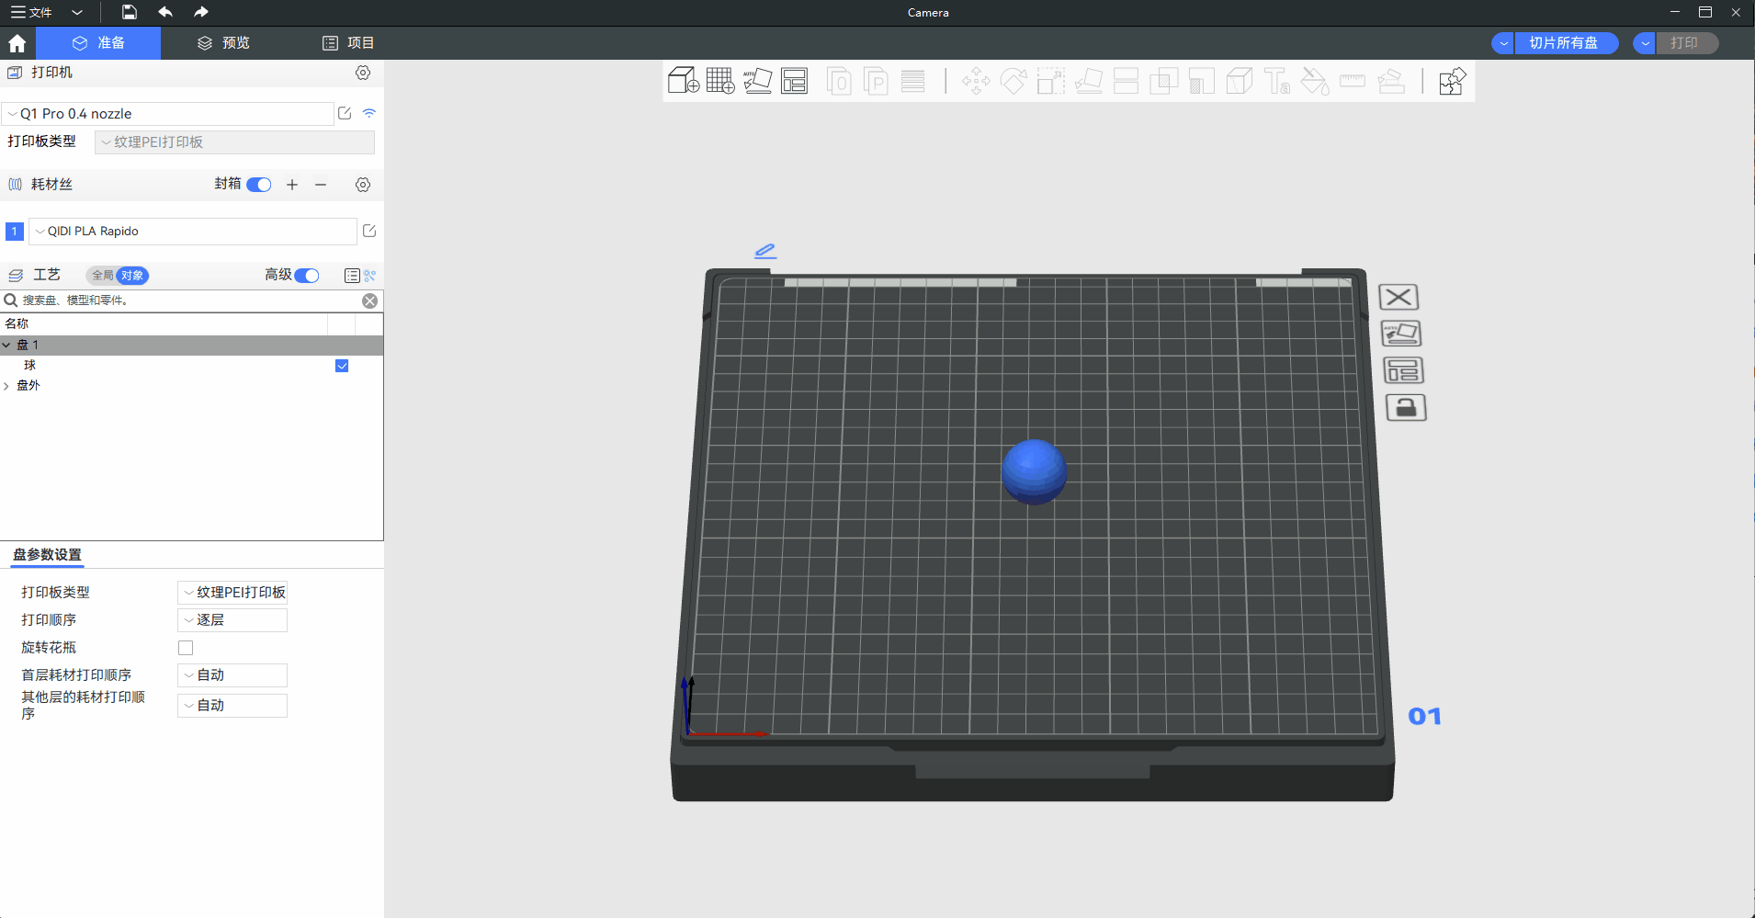Switch to the 项目 project tab

pyautogui.click(x=348, y=43)
